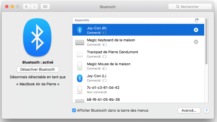Click the Rechercher search field
This screenshot has height=122, width=217.
point(190,7)
